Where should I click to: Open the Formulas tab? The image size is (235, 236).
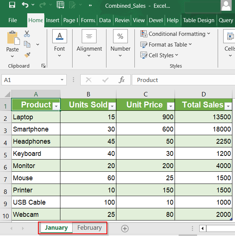88,20
